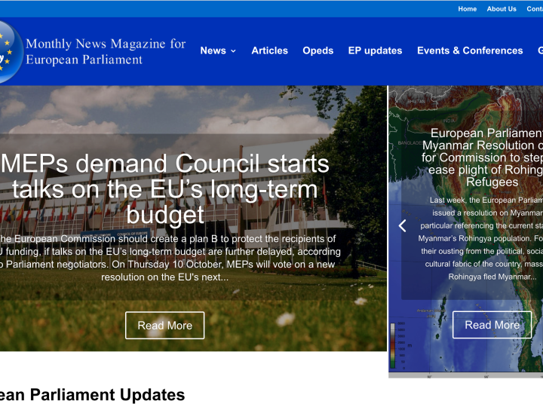Click the Home link in top bar
This screenshot has width=543, height=407.
[467, 9]
